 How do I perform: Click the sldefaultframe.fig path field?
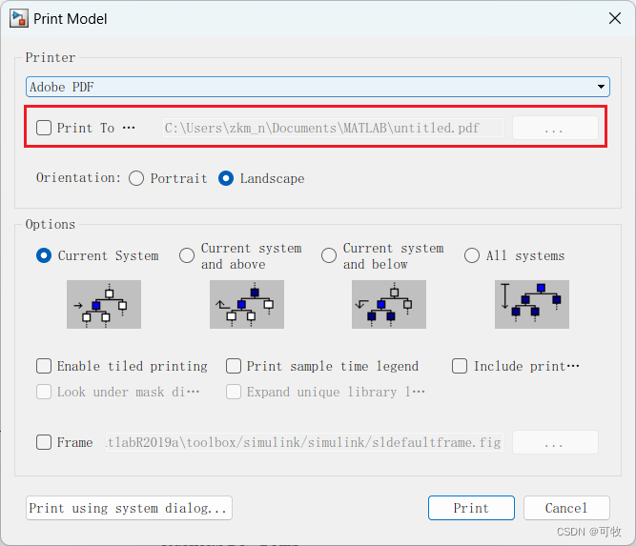(304, 442)
